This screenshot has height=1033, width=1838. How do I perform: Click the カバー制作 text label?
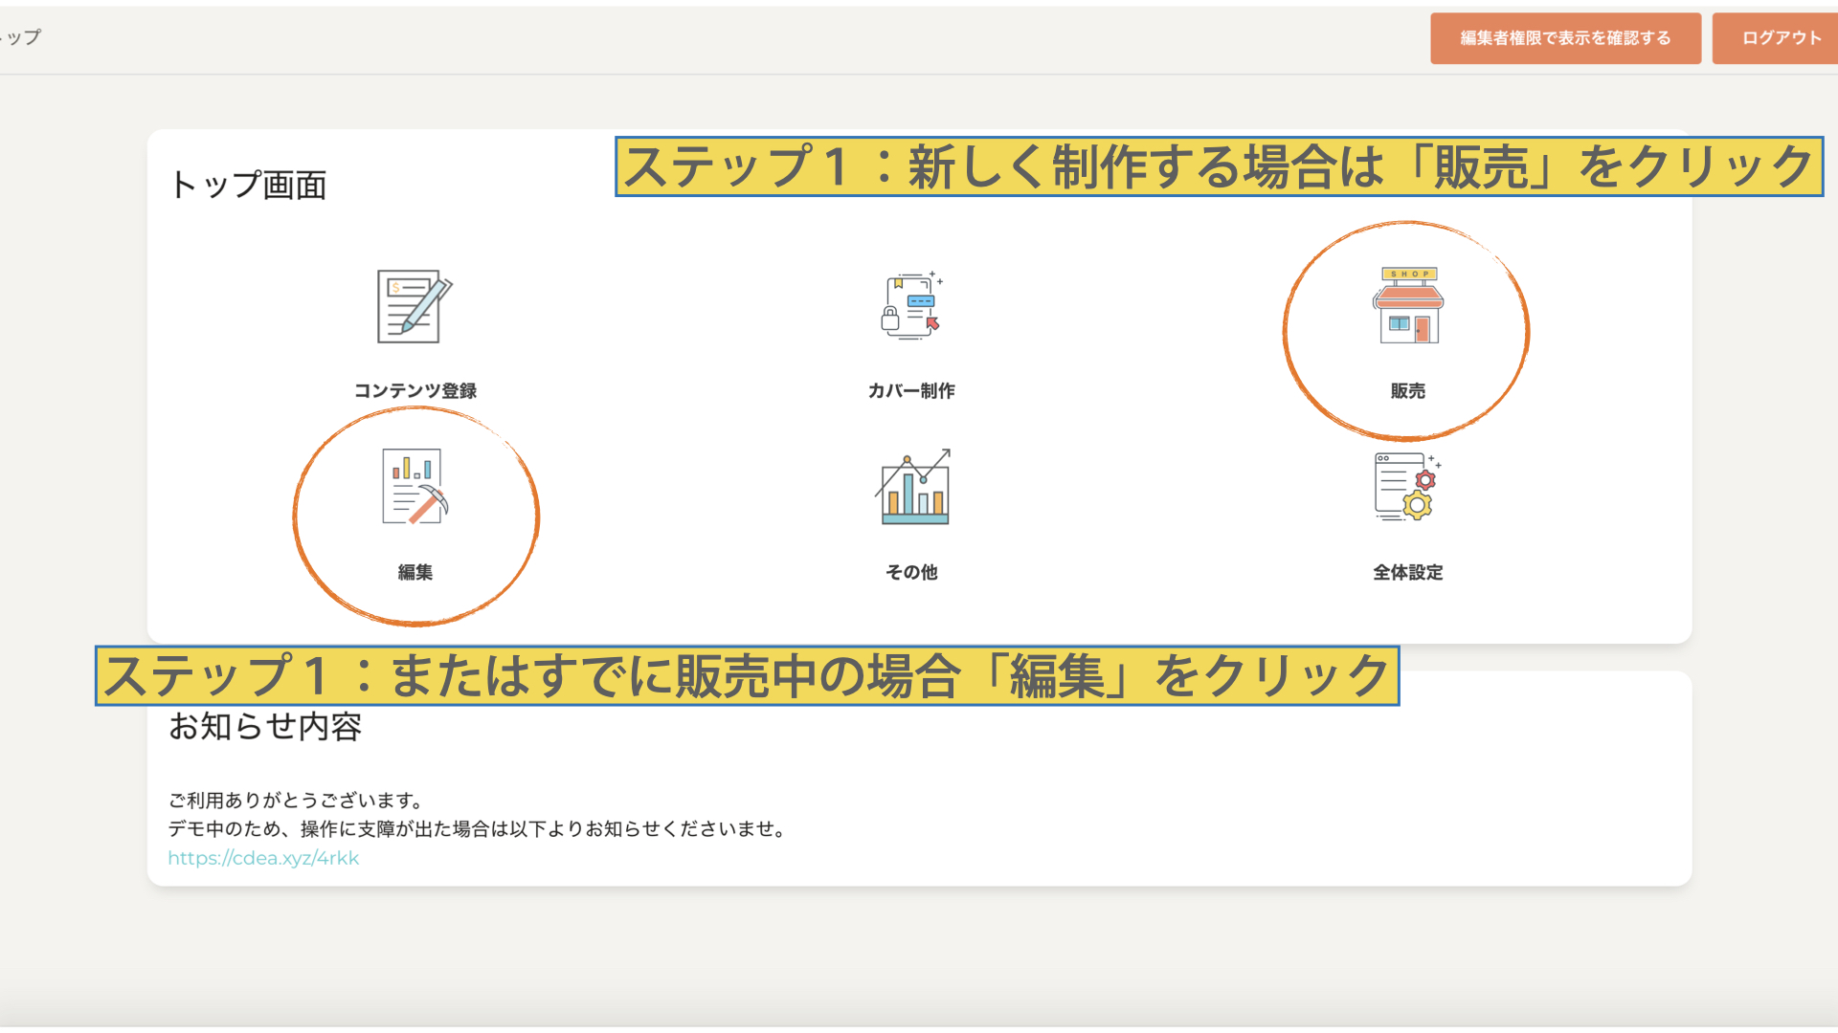(911, 390)
